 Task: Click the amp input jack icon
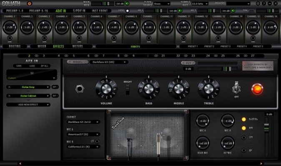pyautogui.click(x=80, y=89)
